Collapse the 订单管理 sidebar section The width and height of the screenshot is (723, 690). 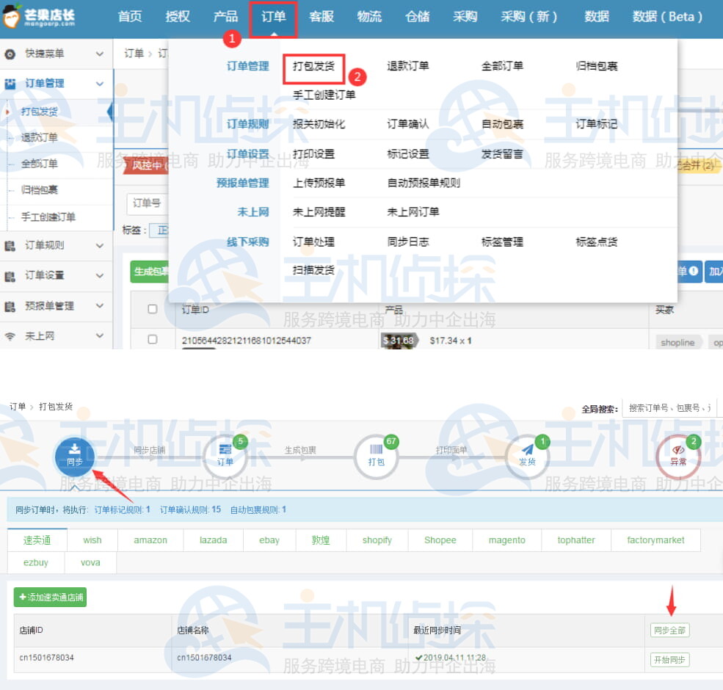tap(100, 84)
